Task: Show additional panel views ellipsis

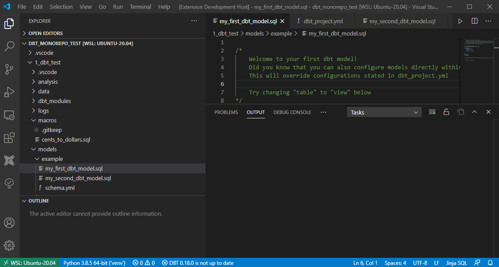Action: pos(324,112)
